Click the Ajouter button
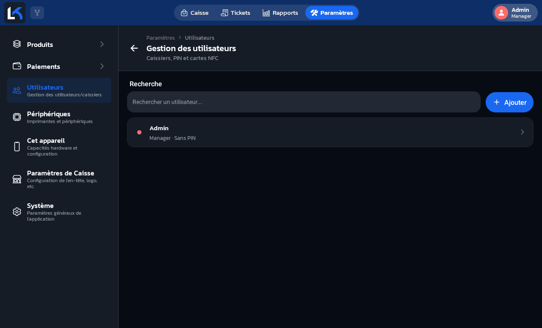The image size is (542, 328). [509, 102]
